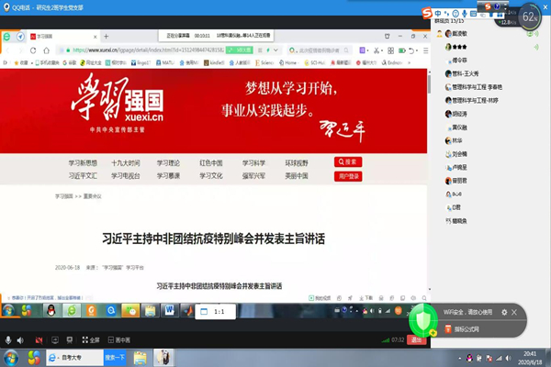The height and width of the screenshot is (367, 551).
Task: Click the volume icon in system tray
Action: tap(508, 358)
